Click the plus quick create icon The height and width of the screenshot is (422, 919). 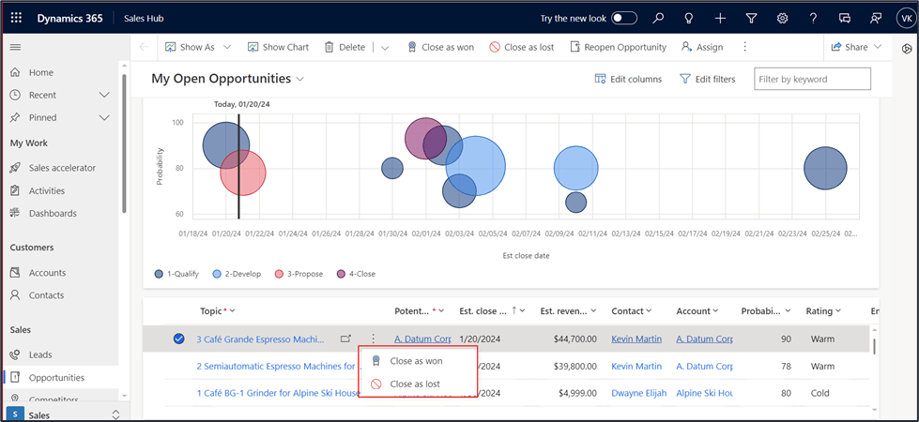point(720,18)
